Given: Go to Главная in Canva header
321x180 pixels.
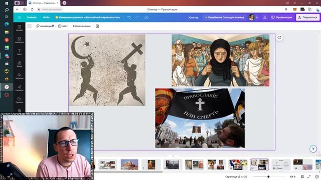Looking at the screenshot, I should (32, 17).
